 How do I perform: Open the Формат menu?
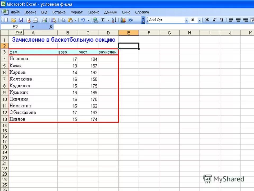coord(76,12)
